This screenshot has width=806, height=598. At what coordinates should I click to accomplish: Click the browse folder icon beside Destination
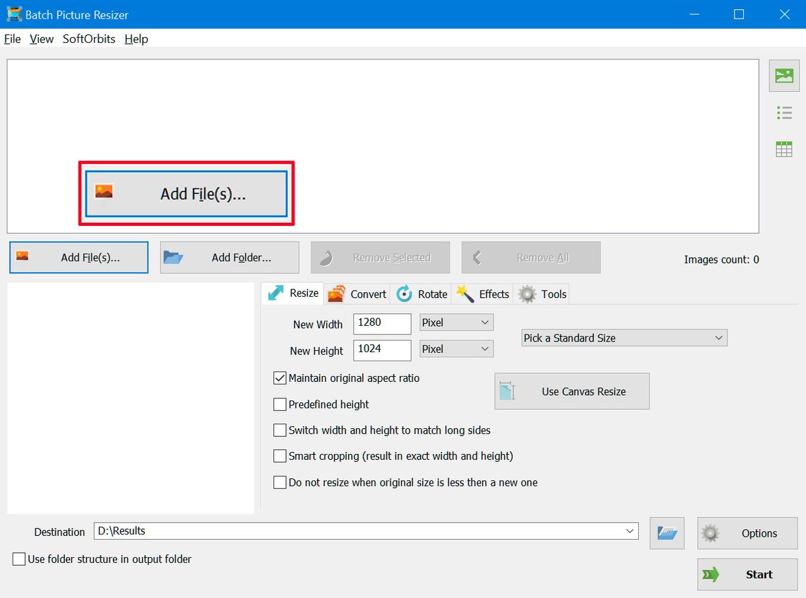(666, 533)
